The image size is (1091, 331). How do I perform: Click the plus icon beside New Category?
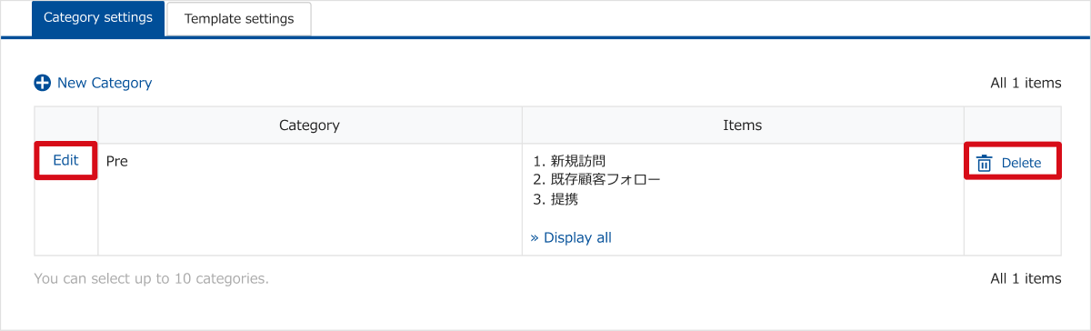[42, 83]
